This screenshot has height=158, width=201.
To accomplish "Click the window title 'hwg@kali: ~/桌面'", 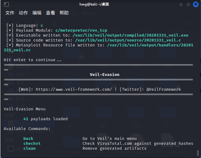I will click(94, 4).
